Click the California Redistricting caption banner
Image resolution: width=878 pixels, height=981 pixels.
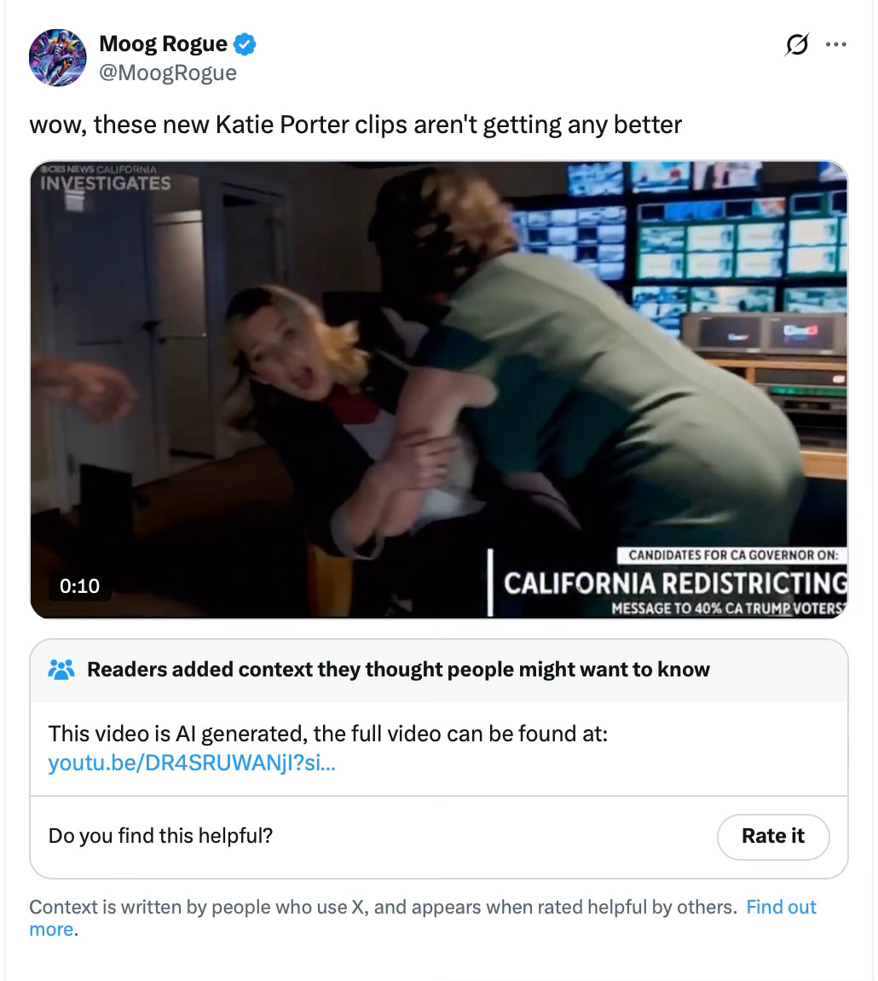tap(675, 583)
